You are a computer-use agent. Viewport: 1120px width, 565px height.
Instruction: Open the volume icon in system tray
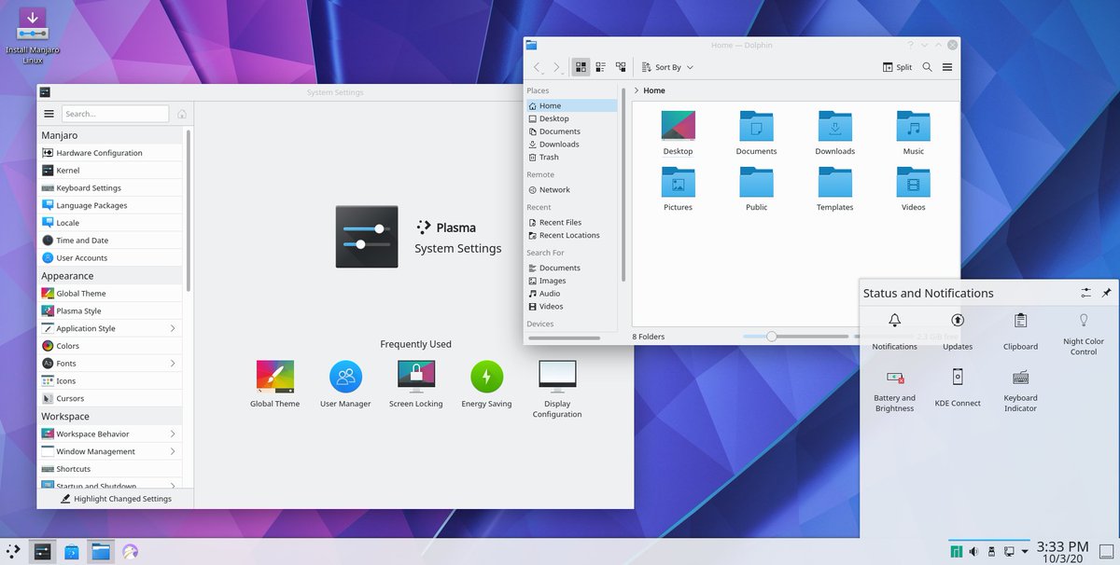973,552
